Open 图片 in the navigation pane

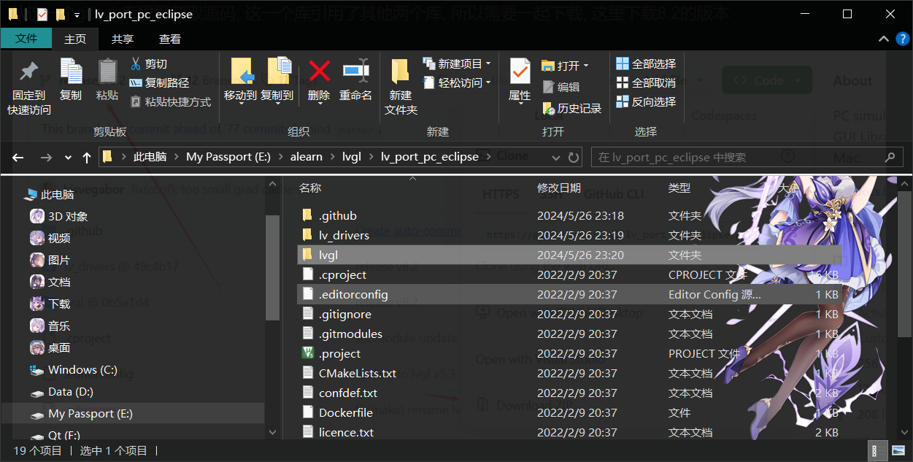click(59, 261)
